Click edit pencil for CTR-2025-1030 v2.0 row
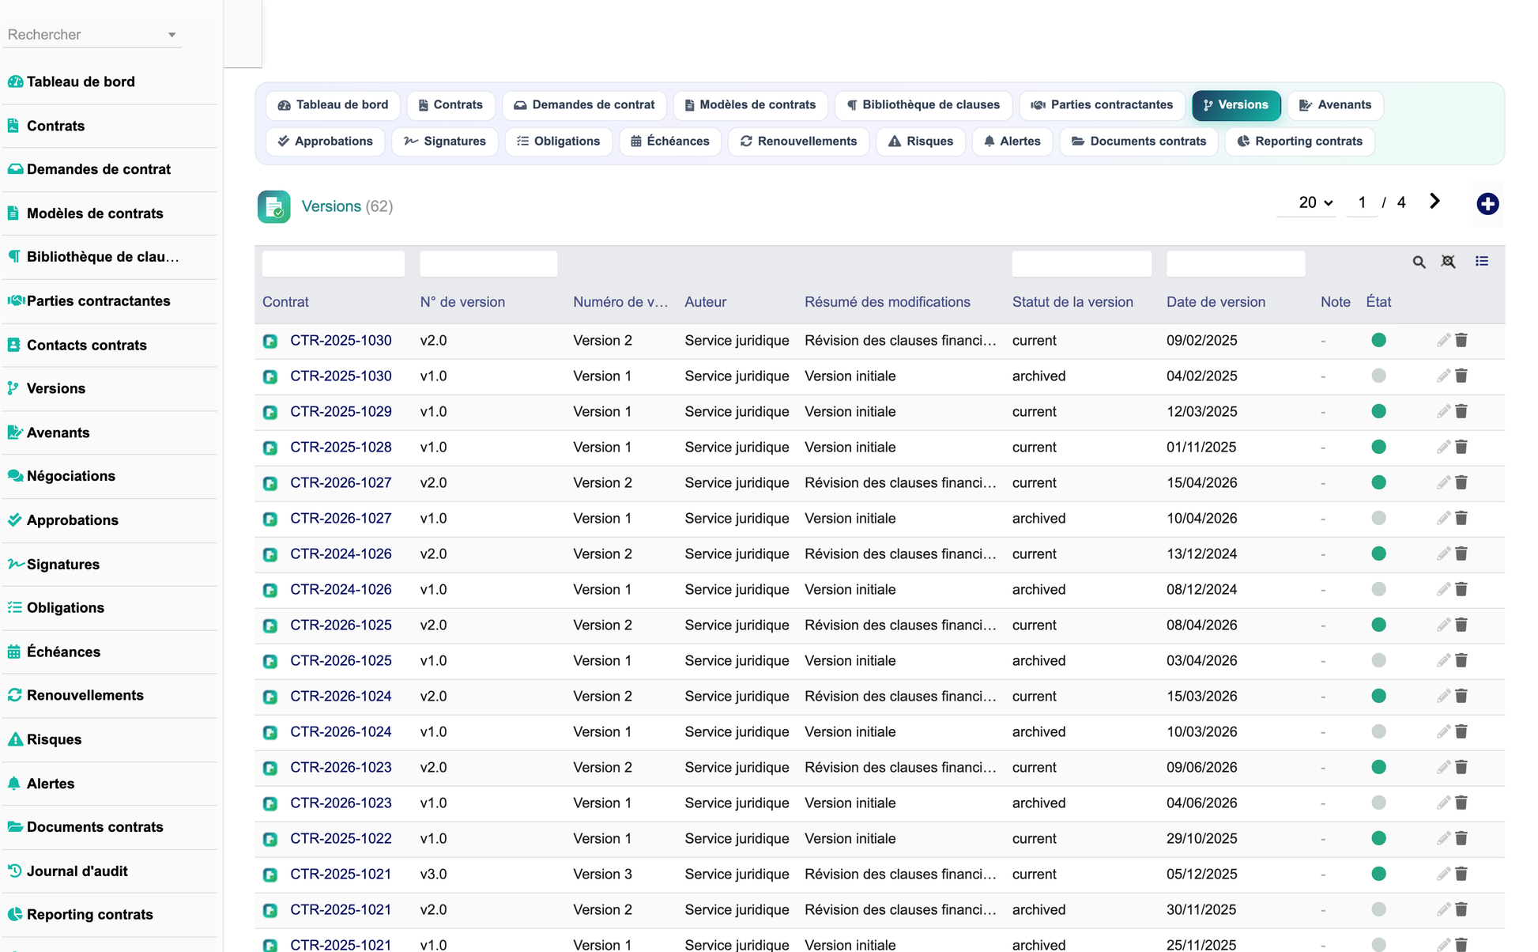This screenshot has height=952, width=1538. tap(1443, 340)
